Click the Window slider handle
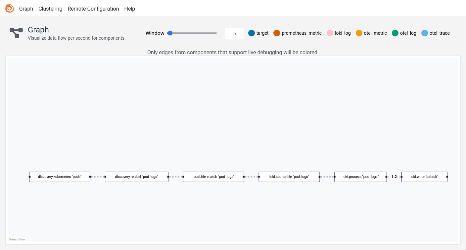This screenshot has width=466, height=250. click(170, 33)
